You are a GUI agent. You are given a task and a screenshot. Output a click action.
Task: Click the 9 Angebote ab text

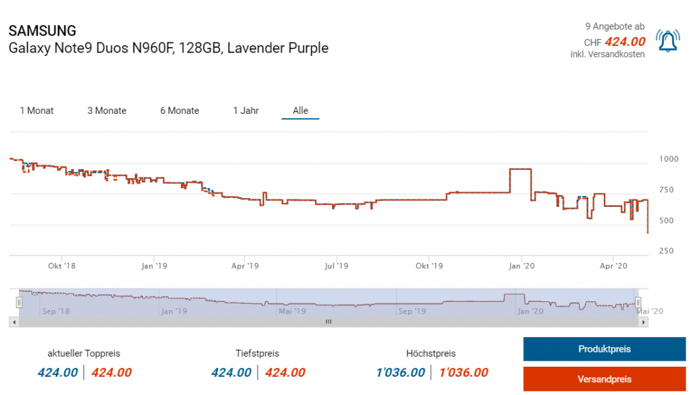(614, 26)
